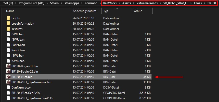Click the BR120-VRot_DynNum.GeoPcDx file icon
Screen dimensions: 219x102
coord(8,98)
